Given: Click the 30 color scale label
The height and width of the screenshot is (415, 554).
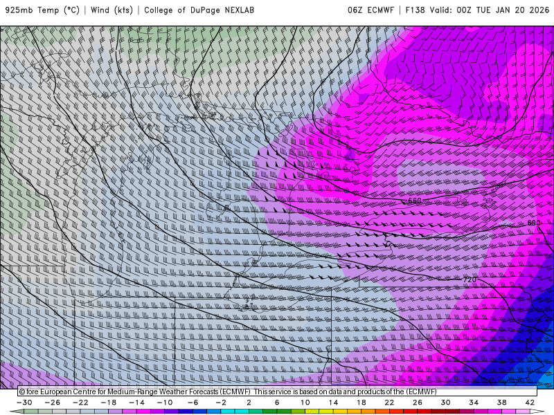Looking at the screenshot, I should coord(445,403).
